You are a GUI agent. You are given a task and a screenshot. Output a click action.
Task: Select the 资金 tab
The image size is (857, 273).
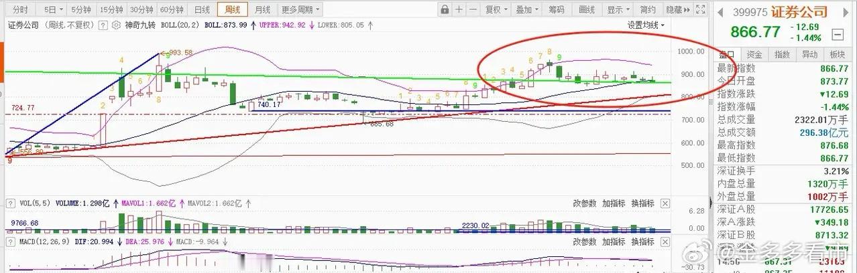[x=754, y=55]
